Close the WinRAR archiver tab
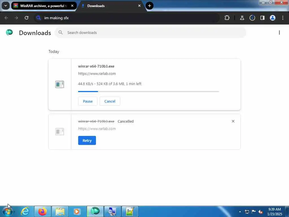289x217 pixels. 72,6
